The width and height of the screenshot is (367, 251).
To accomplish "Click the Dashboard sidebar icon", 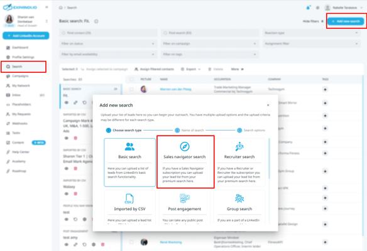I will (8, 48).
